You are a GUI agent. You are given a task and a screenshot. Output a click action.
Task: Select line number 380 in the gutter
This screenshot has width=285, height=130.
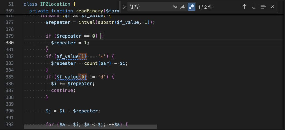tap(10, 43)
